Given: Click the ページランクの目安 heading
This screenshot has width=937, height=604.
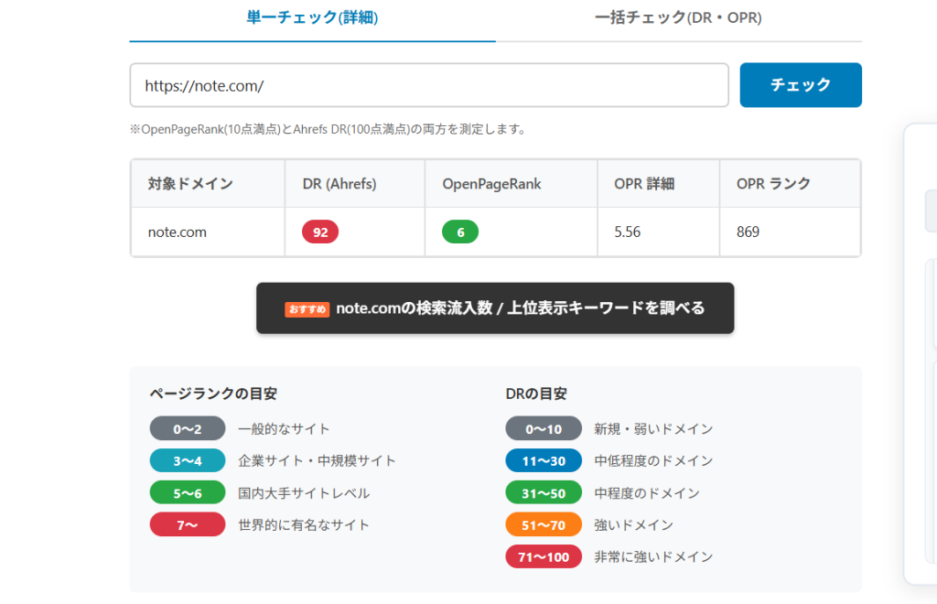Looking at the screenshot, I should click(x=213, y=394).
